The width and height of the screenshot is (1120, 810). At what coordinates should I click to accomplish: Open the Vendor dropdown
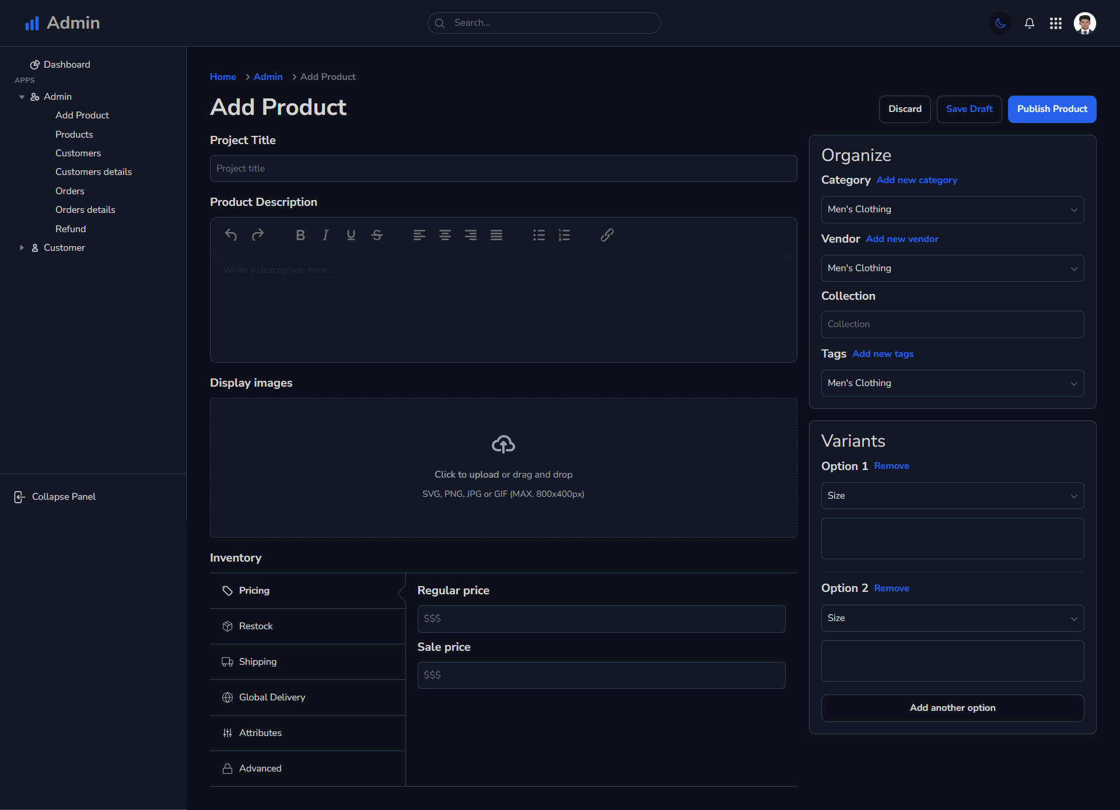(953, 268)
